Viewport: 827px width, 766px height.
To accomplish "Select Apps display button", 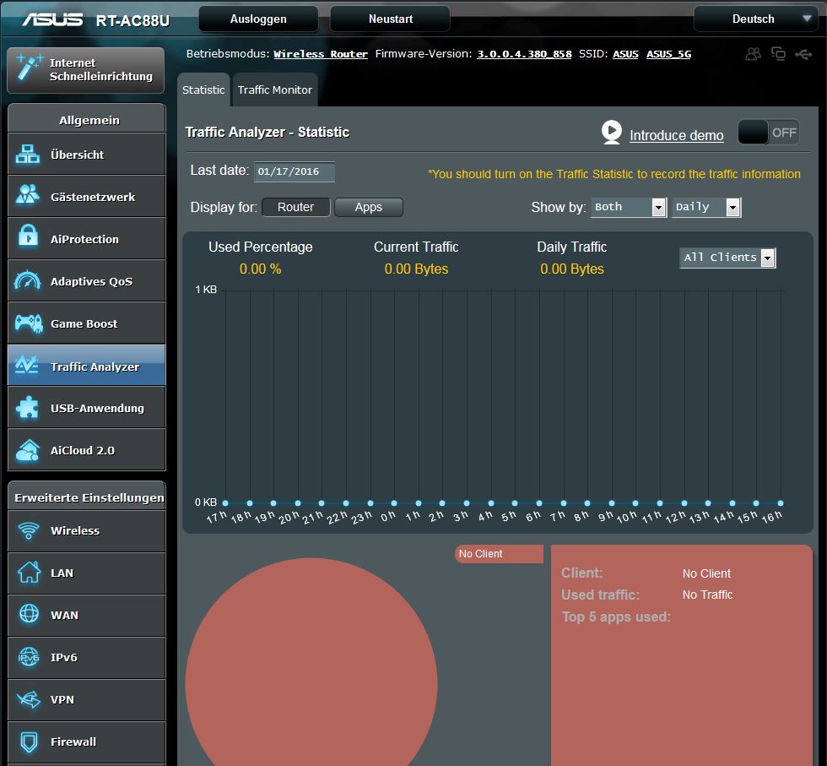I will point(369,207).
